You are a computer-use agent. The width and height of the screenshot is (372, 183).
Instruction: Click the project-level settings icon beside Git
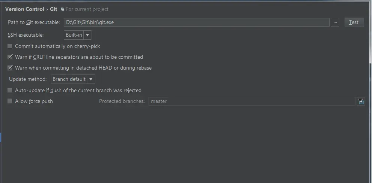pyautogui.click(x=62, y=9)
